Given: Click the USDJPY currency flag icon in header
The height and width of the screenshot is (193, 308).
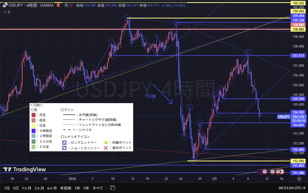Looking at the screenshot, I should click(x=5, y=5).
